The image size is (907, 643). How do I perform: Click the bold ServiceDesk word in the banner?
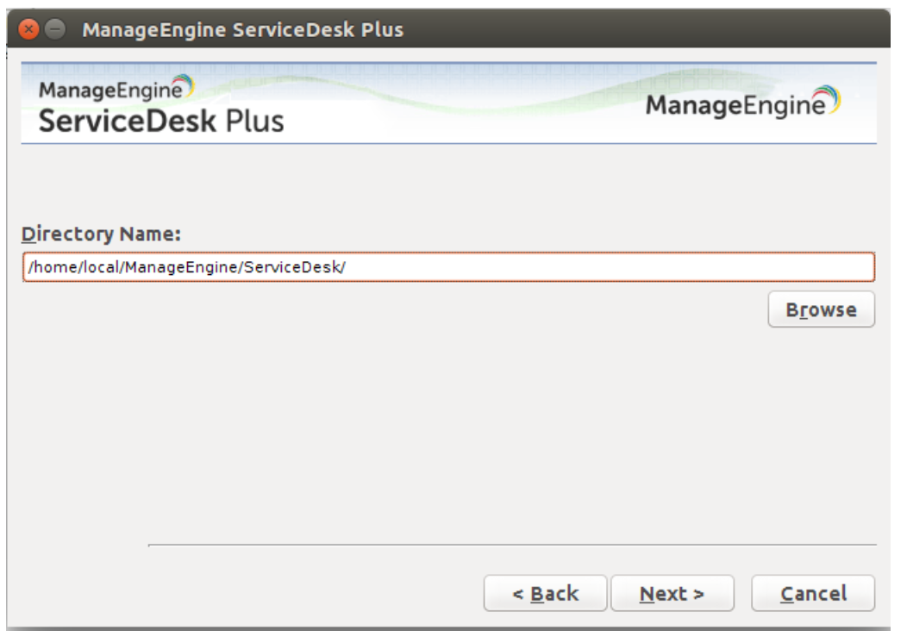pyautogui.click(x=128, y=120)
